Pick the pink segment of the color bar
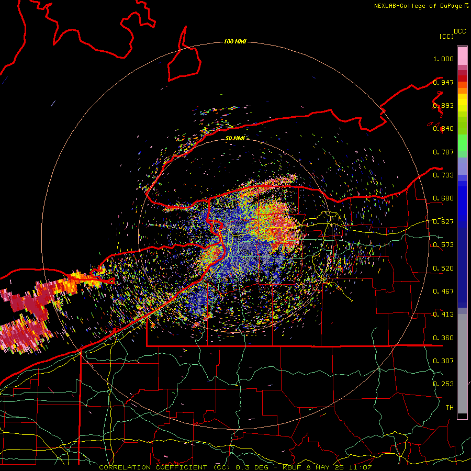Viewport: 471px width, 471px height. click(x=462, y=55)
